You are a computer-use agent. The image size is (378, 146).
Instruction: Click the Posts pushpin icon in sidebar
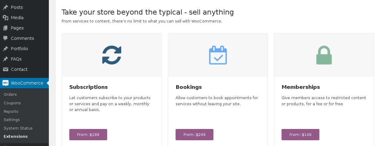pyautogui.click(x=5, y=7)
